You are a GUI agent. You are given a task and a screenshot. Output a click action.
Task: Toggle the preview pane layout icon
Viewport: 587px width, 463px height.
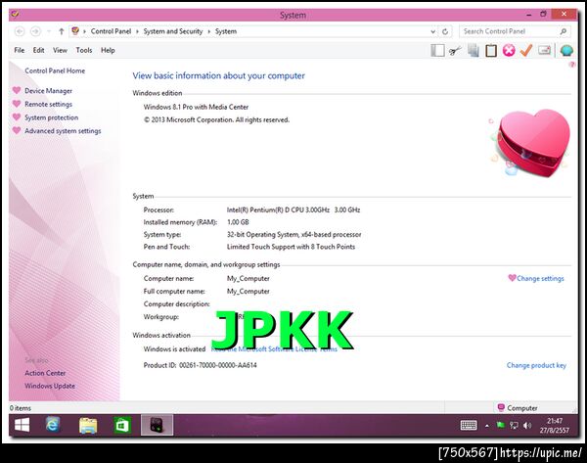click(437, 51)
